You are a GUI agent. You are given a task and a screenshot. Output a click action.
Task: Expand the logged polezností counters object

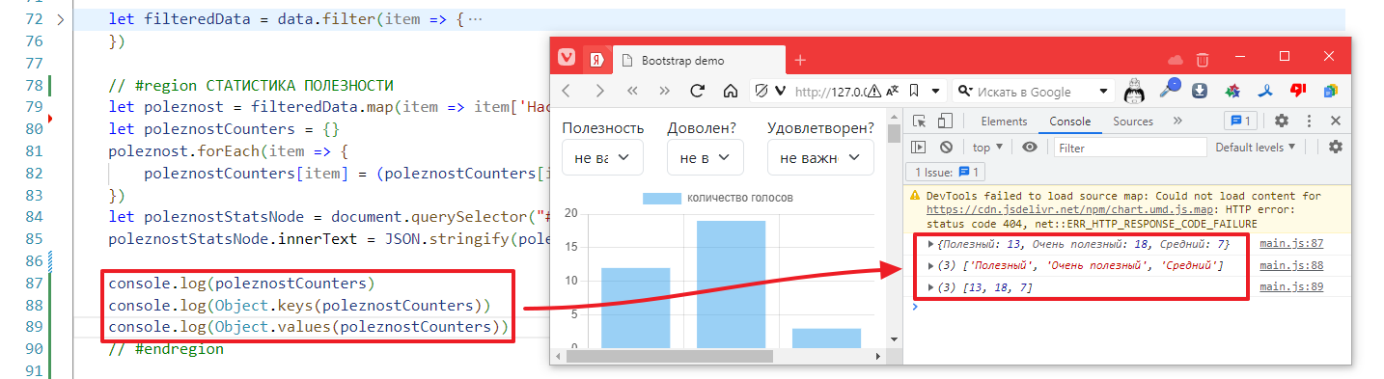coord(930,244)
